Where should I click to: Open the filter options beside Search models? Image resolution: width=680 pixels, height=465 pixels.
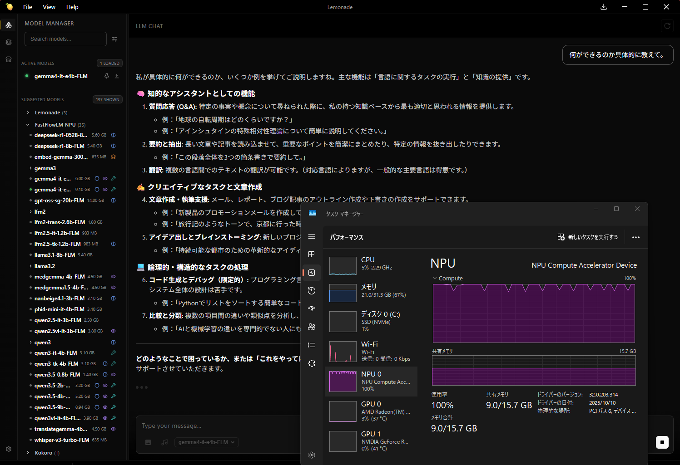click(x=114, y=39)
